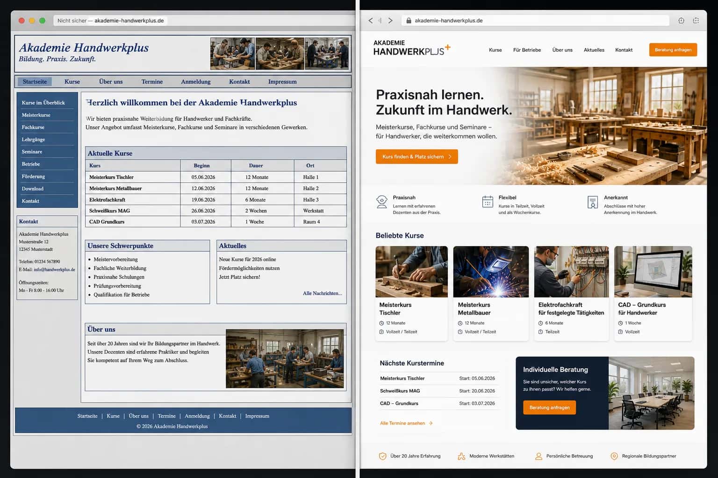Screen dimensions: 718x478
Task: Click the address bar in the left browser window
Action: coord(204,21)
